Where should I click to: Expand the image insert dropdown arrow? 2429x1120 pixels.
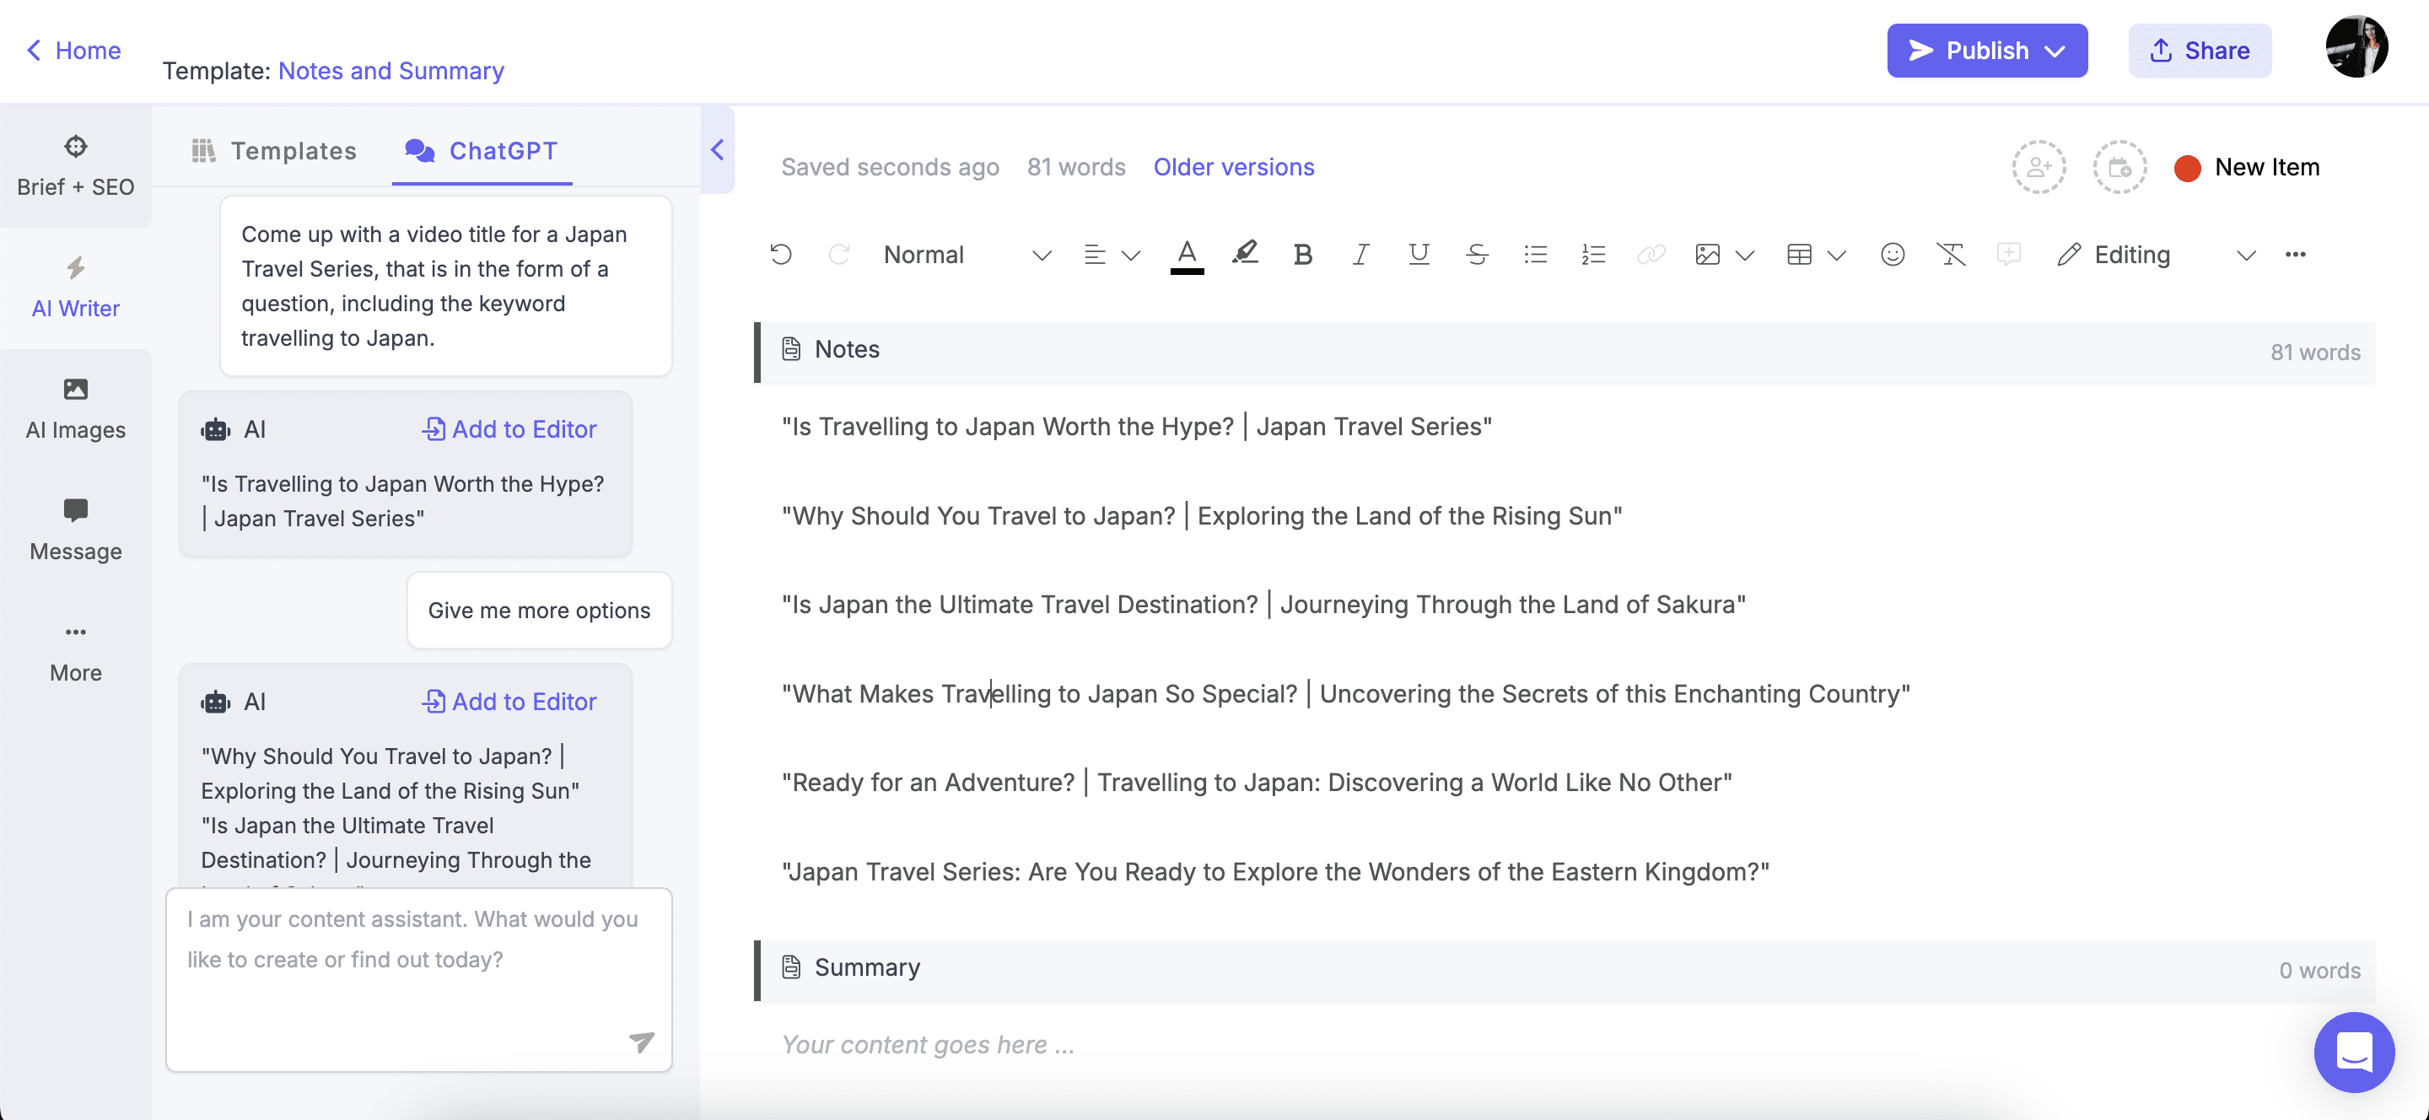[x=1744, y=256]
